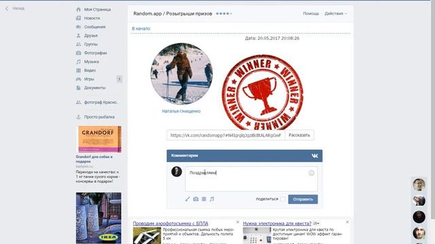Image resolution: width=435 pixels, height=244 pixels.
Task: Click the newspaper icon beside Новости
Action: point(79,18)
